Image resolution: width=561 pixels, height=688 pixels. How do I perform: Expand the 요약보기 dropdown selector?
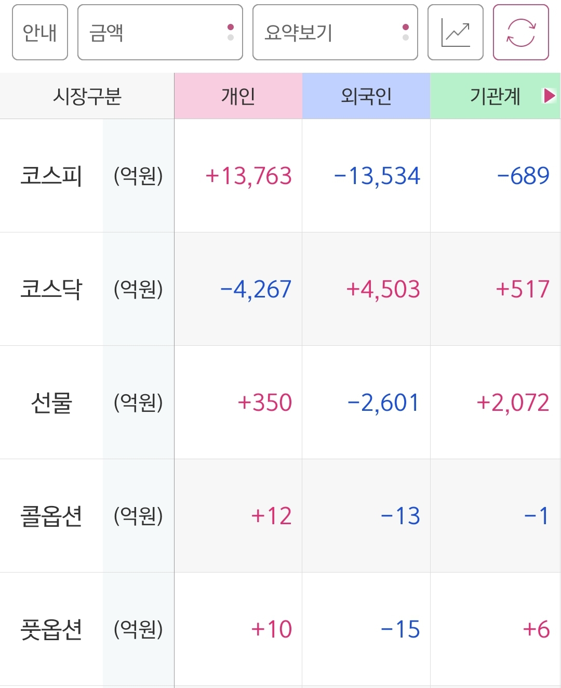(x=335, y=32)
